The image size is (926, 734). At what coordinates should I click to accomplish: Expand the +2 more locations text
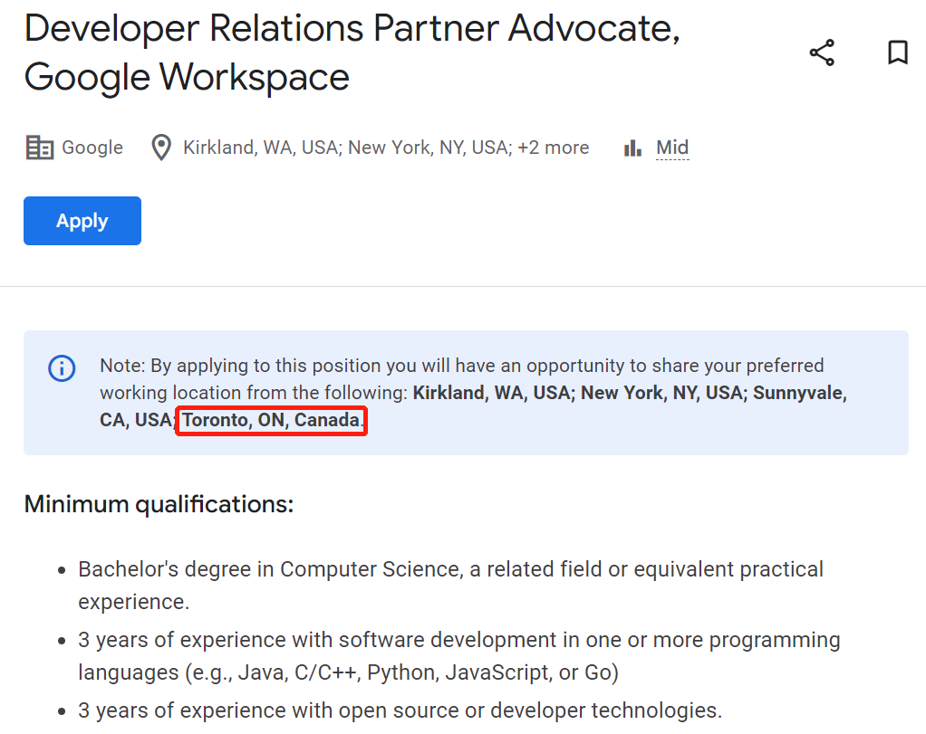554,147
